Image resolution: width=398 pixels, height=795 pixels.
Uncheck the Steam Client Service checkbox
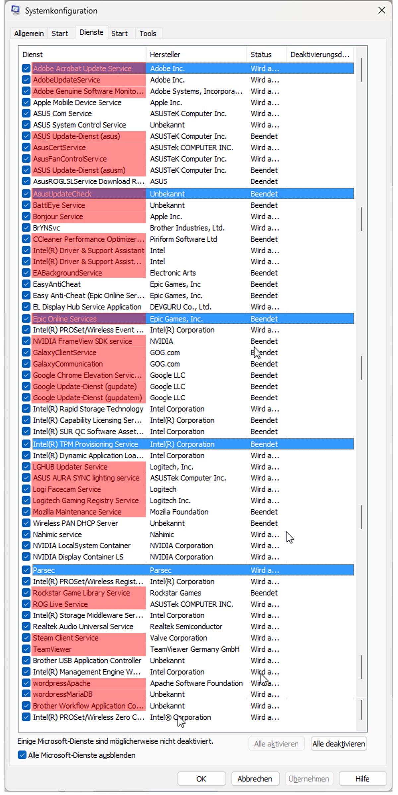click(x=26, y=638)
